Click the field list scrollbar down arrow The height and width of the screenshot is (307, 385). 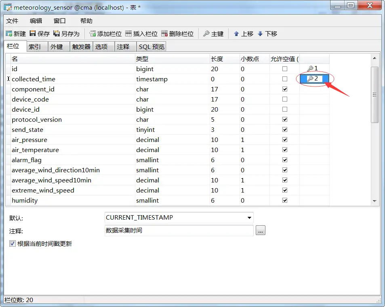(x=374, y=201)
